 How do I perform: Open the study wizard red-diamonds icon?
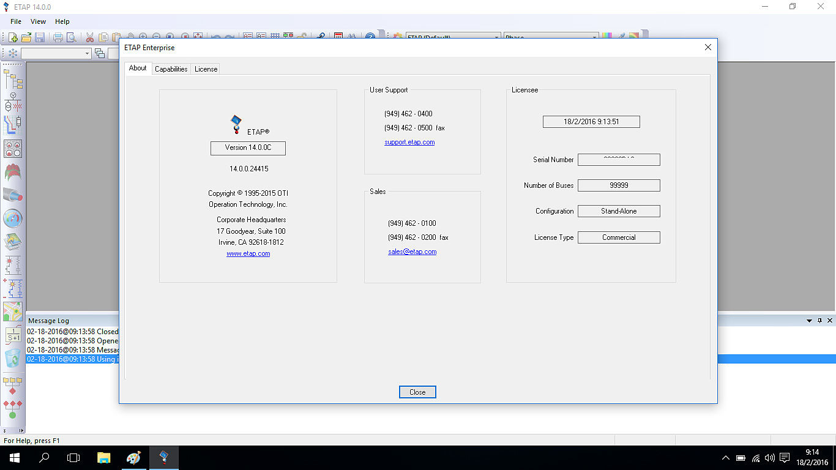pyautogui.click(x=13, y=409)
